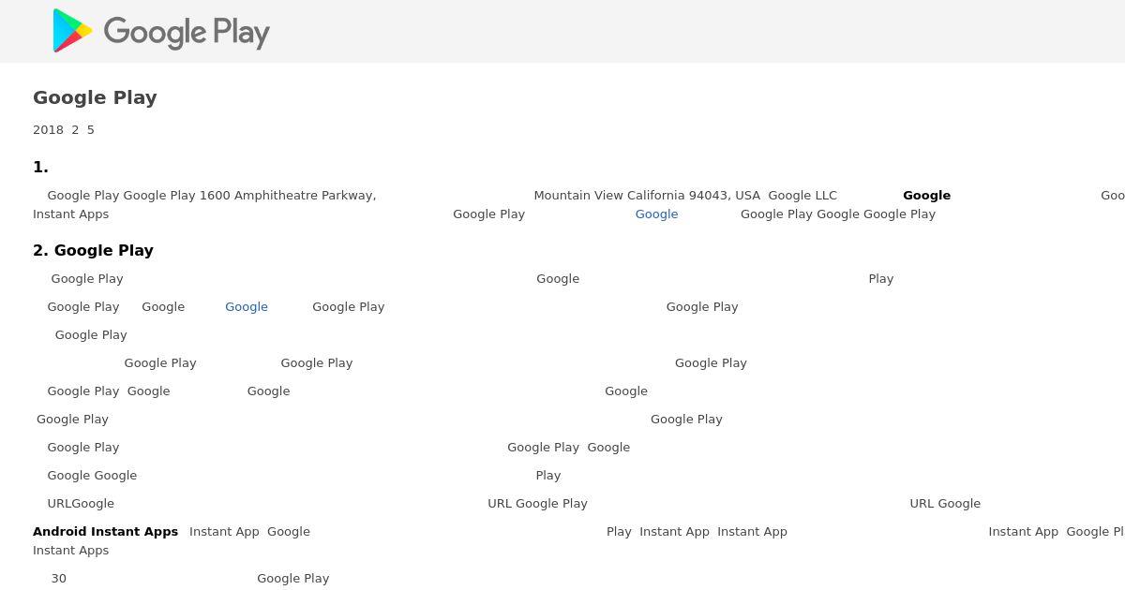
Task: Click the bold 'Google' text in section 1
Action: pyautogui.click(x=926, y=196)
